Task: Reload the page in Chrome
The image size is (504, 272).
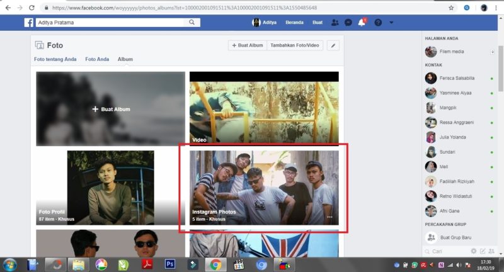Action: [31, 8]
